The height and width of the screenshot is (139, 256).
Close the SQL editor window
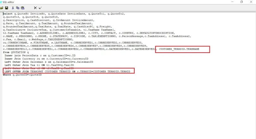(251, 2)
